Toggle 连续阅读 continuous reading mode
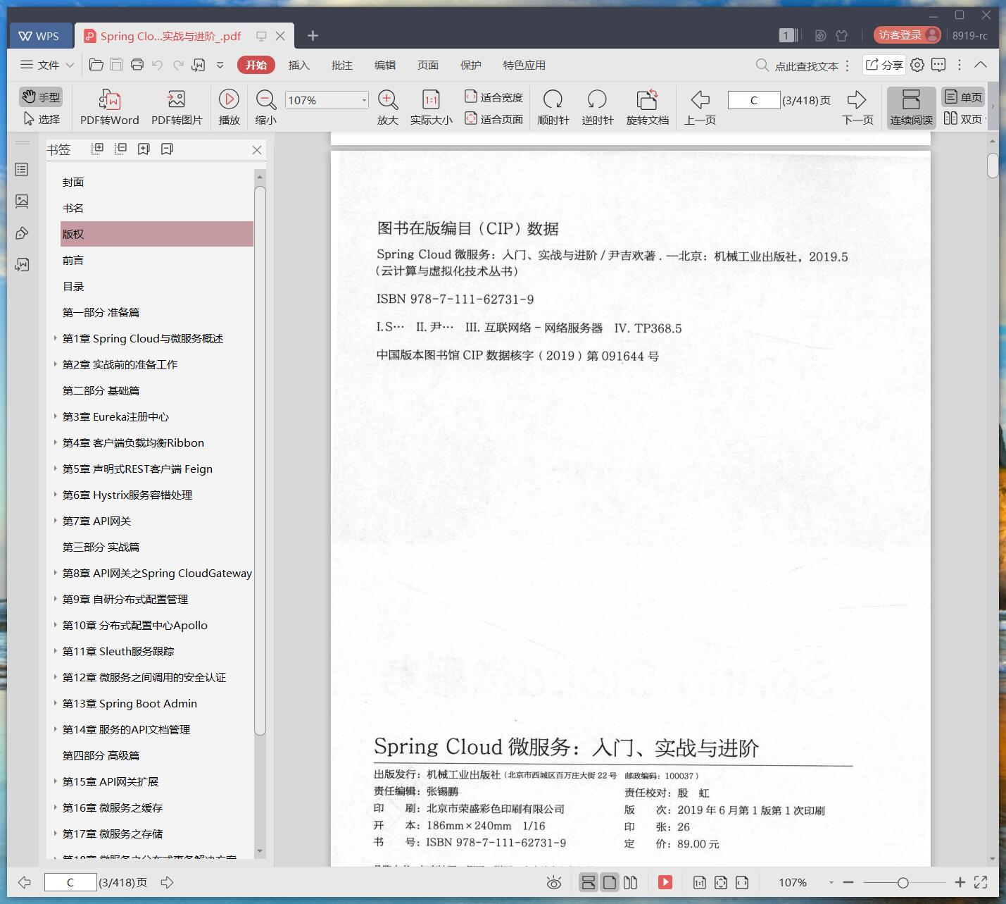 (x=911, y=107)
